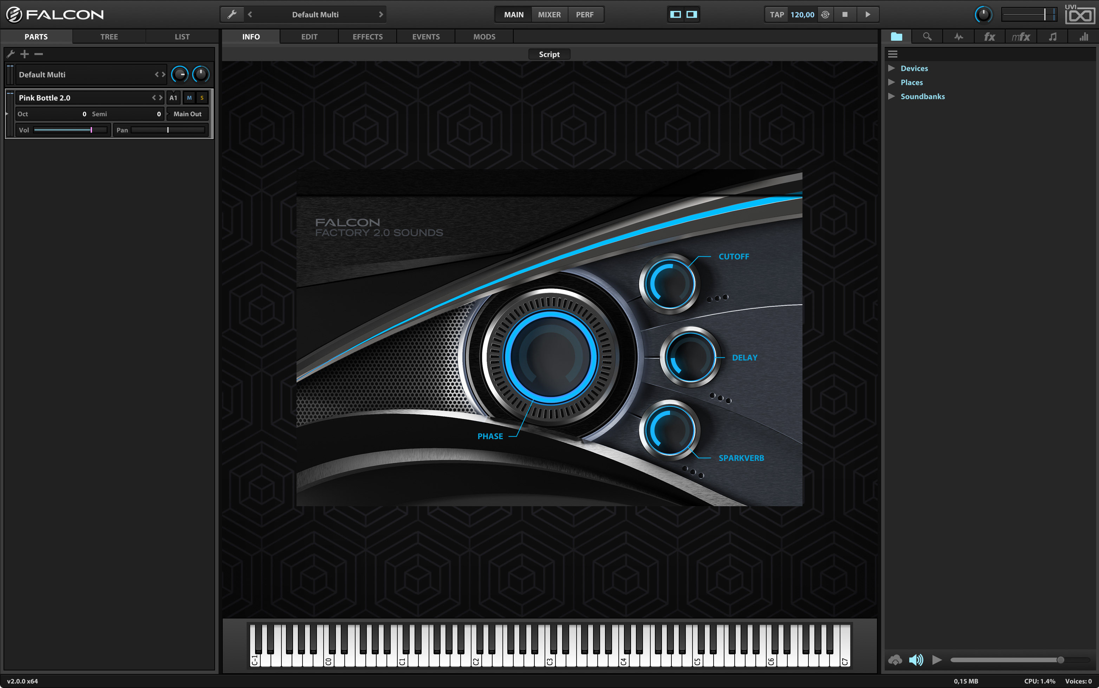This screenshot has width=1099, height=688.
Task: Open the mfx browser tab
Action: tap(1021, 37)
